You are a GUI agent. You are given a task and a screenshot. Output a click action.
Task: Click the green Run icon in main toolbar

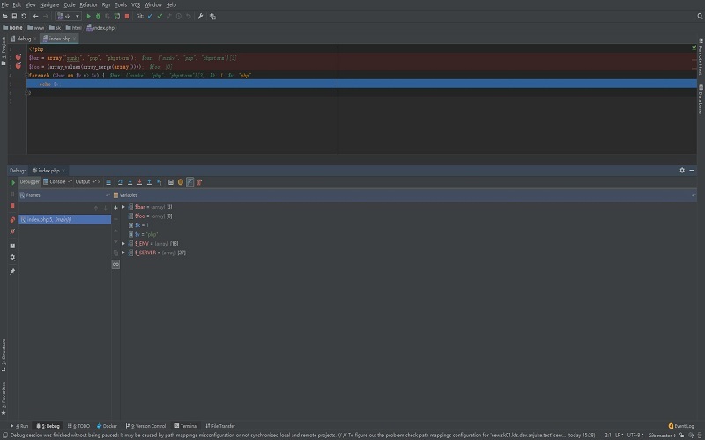pyautogui.click(x=88, y=16)
